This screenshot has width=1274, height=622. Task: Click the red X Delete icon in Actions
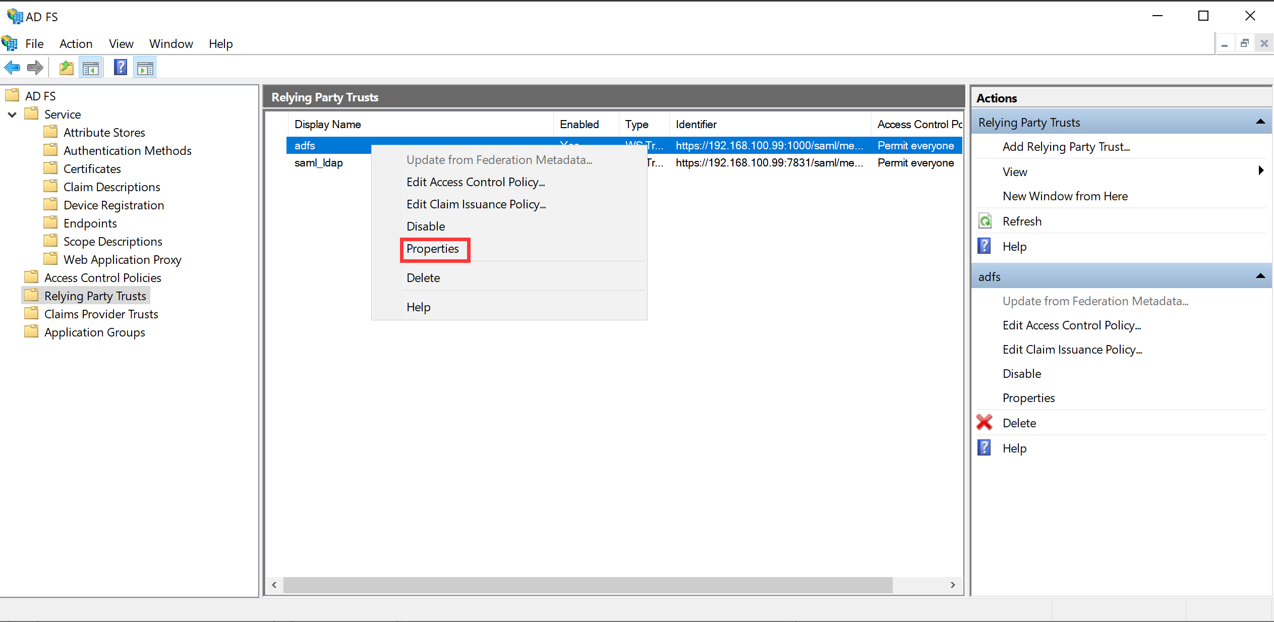click(985, 423)
